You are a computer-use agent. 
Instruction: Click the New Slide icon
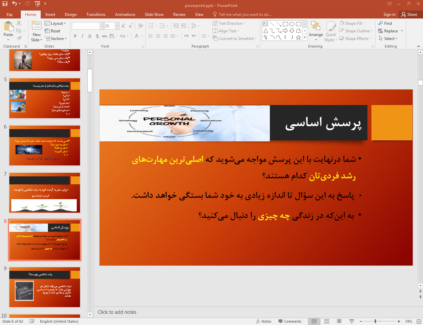[36, 27]
